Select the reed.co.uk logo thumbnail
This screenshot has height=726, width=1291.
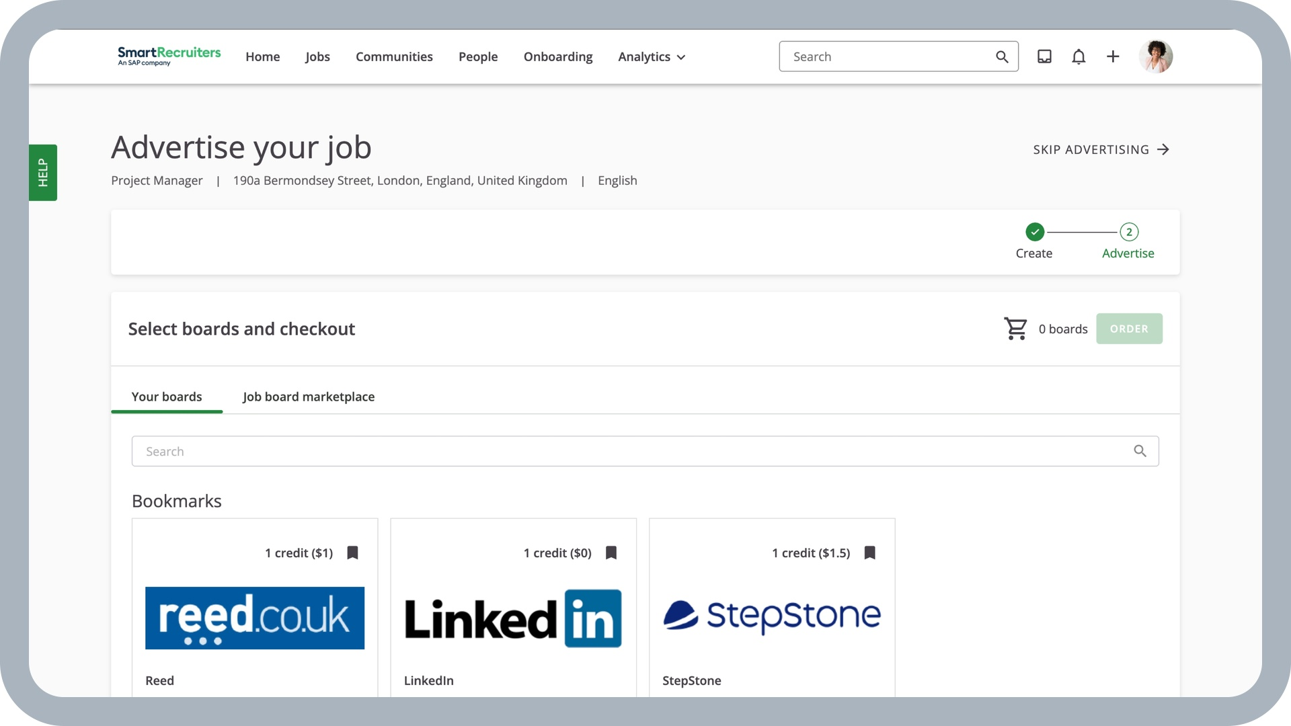coord(255,618)
